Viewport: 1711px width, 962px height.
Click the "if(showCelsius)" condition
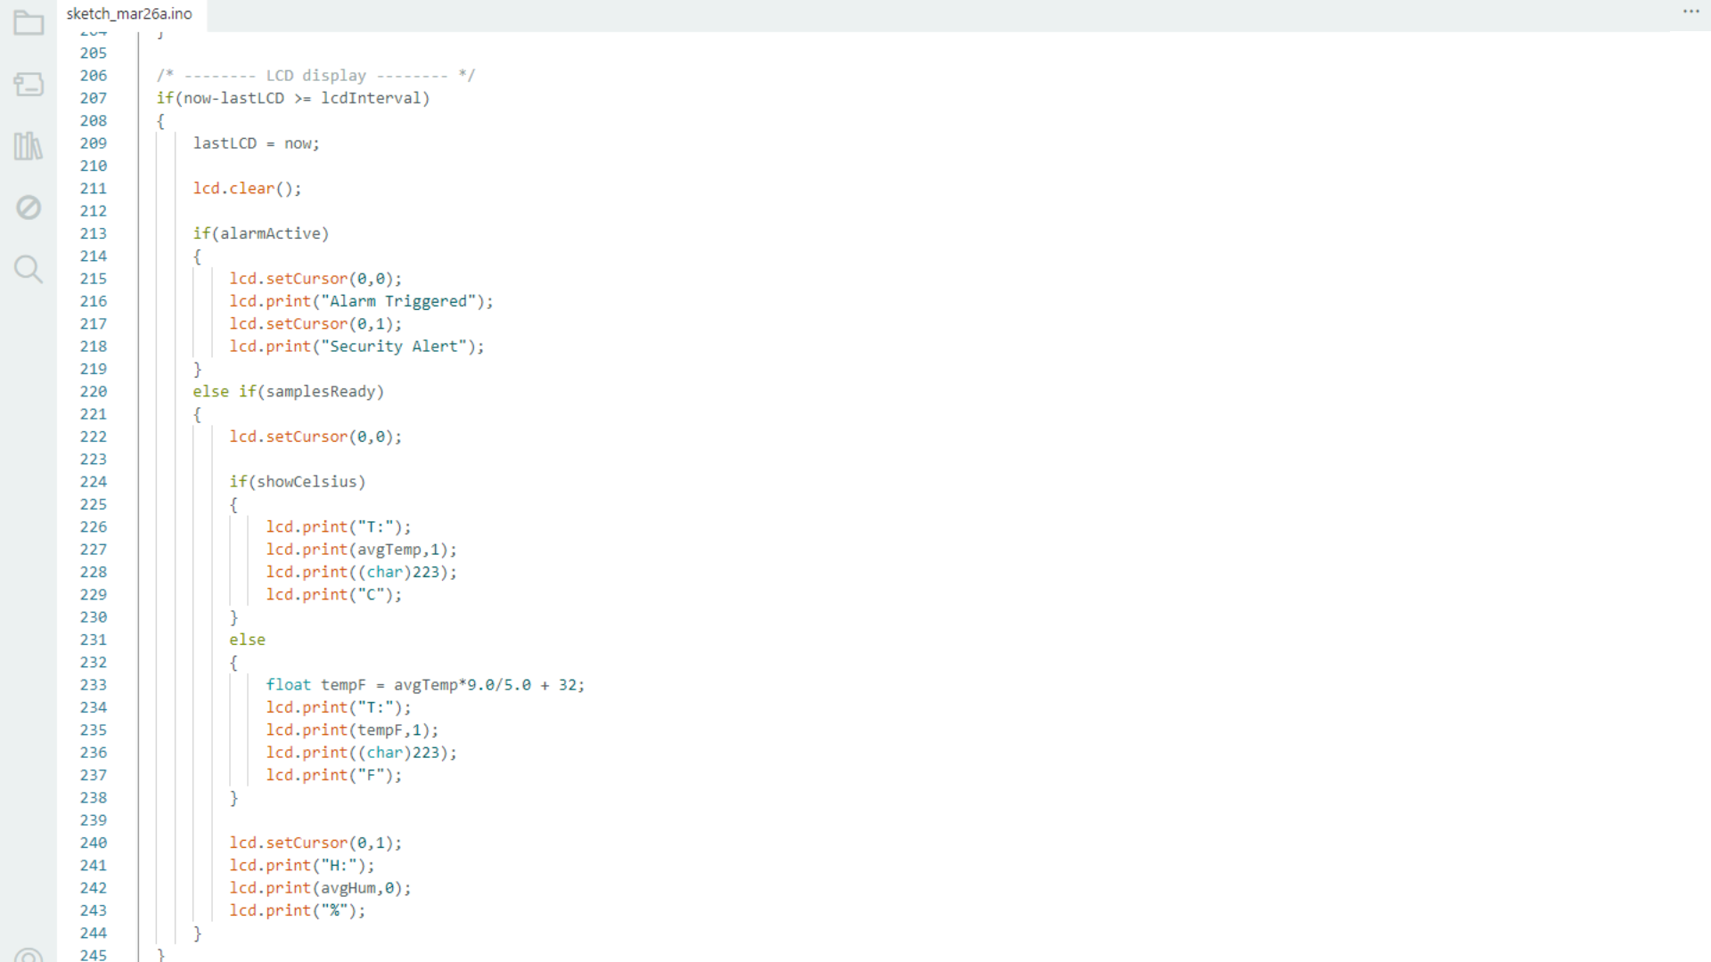click(x=298, y=482)
